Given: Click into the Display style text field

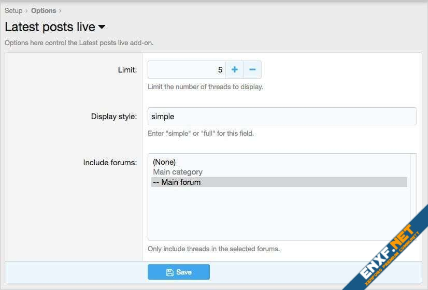Looking at the screenshot, I should [281, 117].
